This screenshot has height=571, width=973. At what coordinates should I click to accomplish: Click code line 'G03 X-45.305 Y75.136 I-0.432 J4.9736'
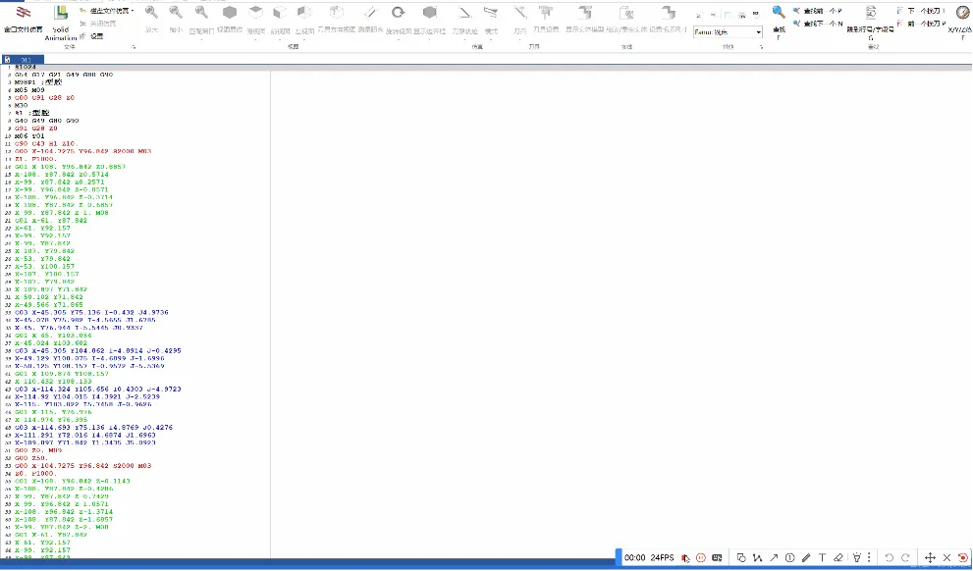pyautogui.click(x=91, y=312)
